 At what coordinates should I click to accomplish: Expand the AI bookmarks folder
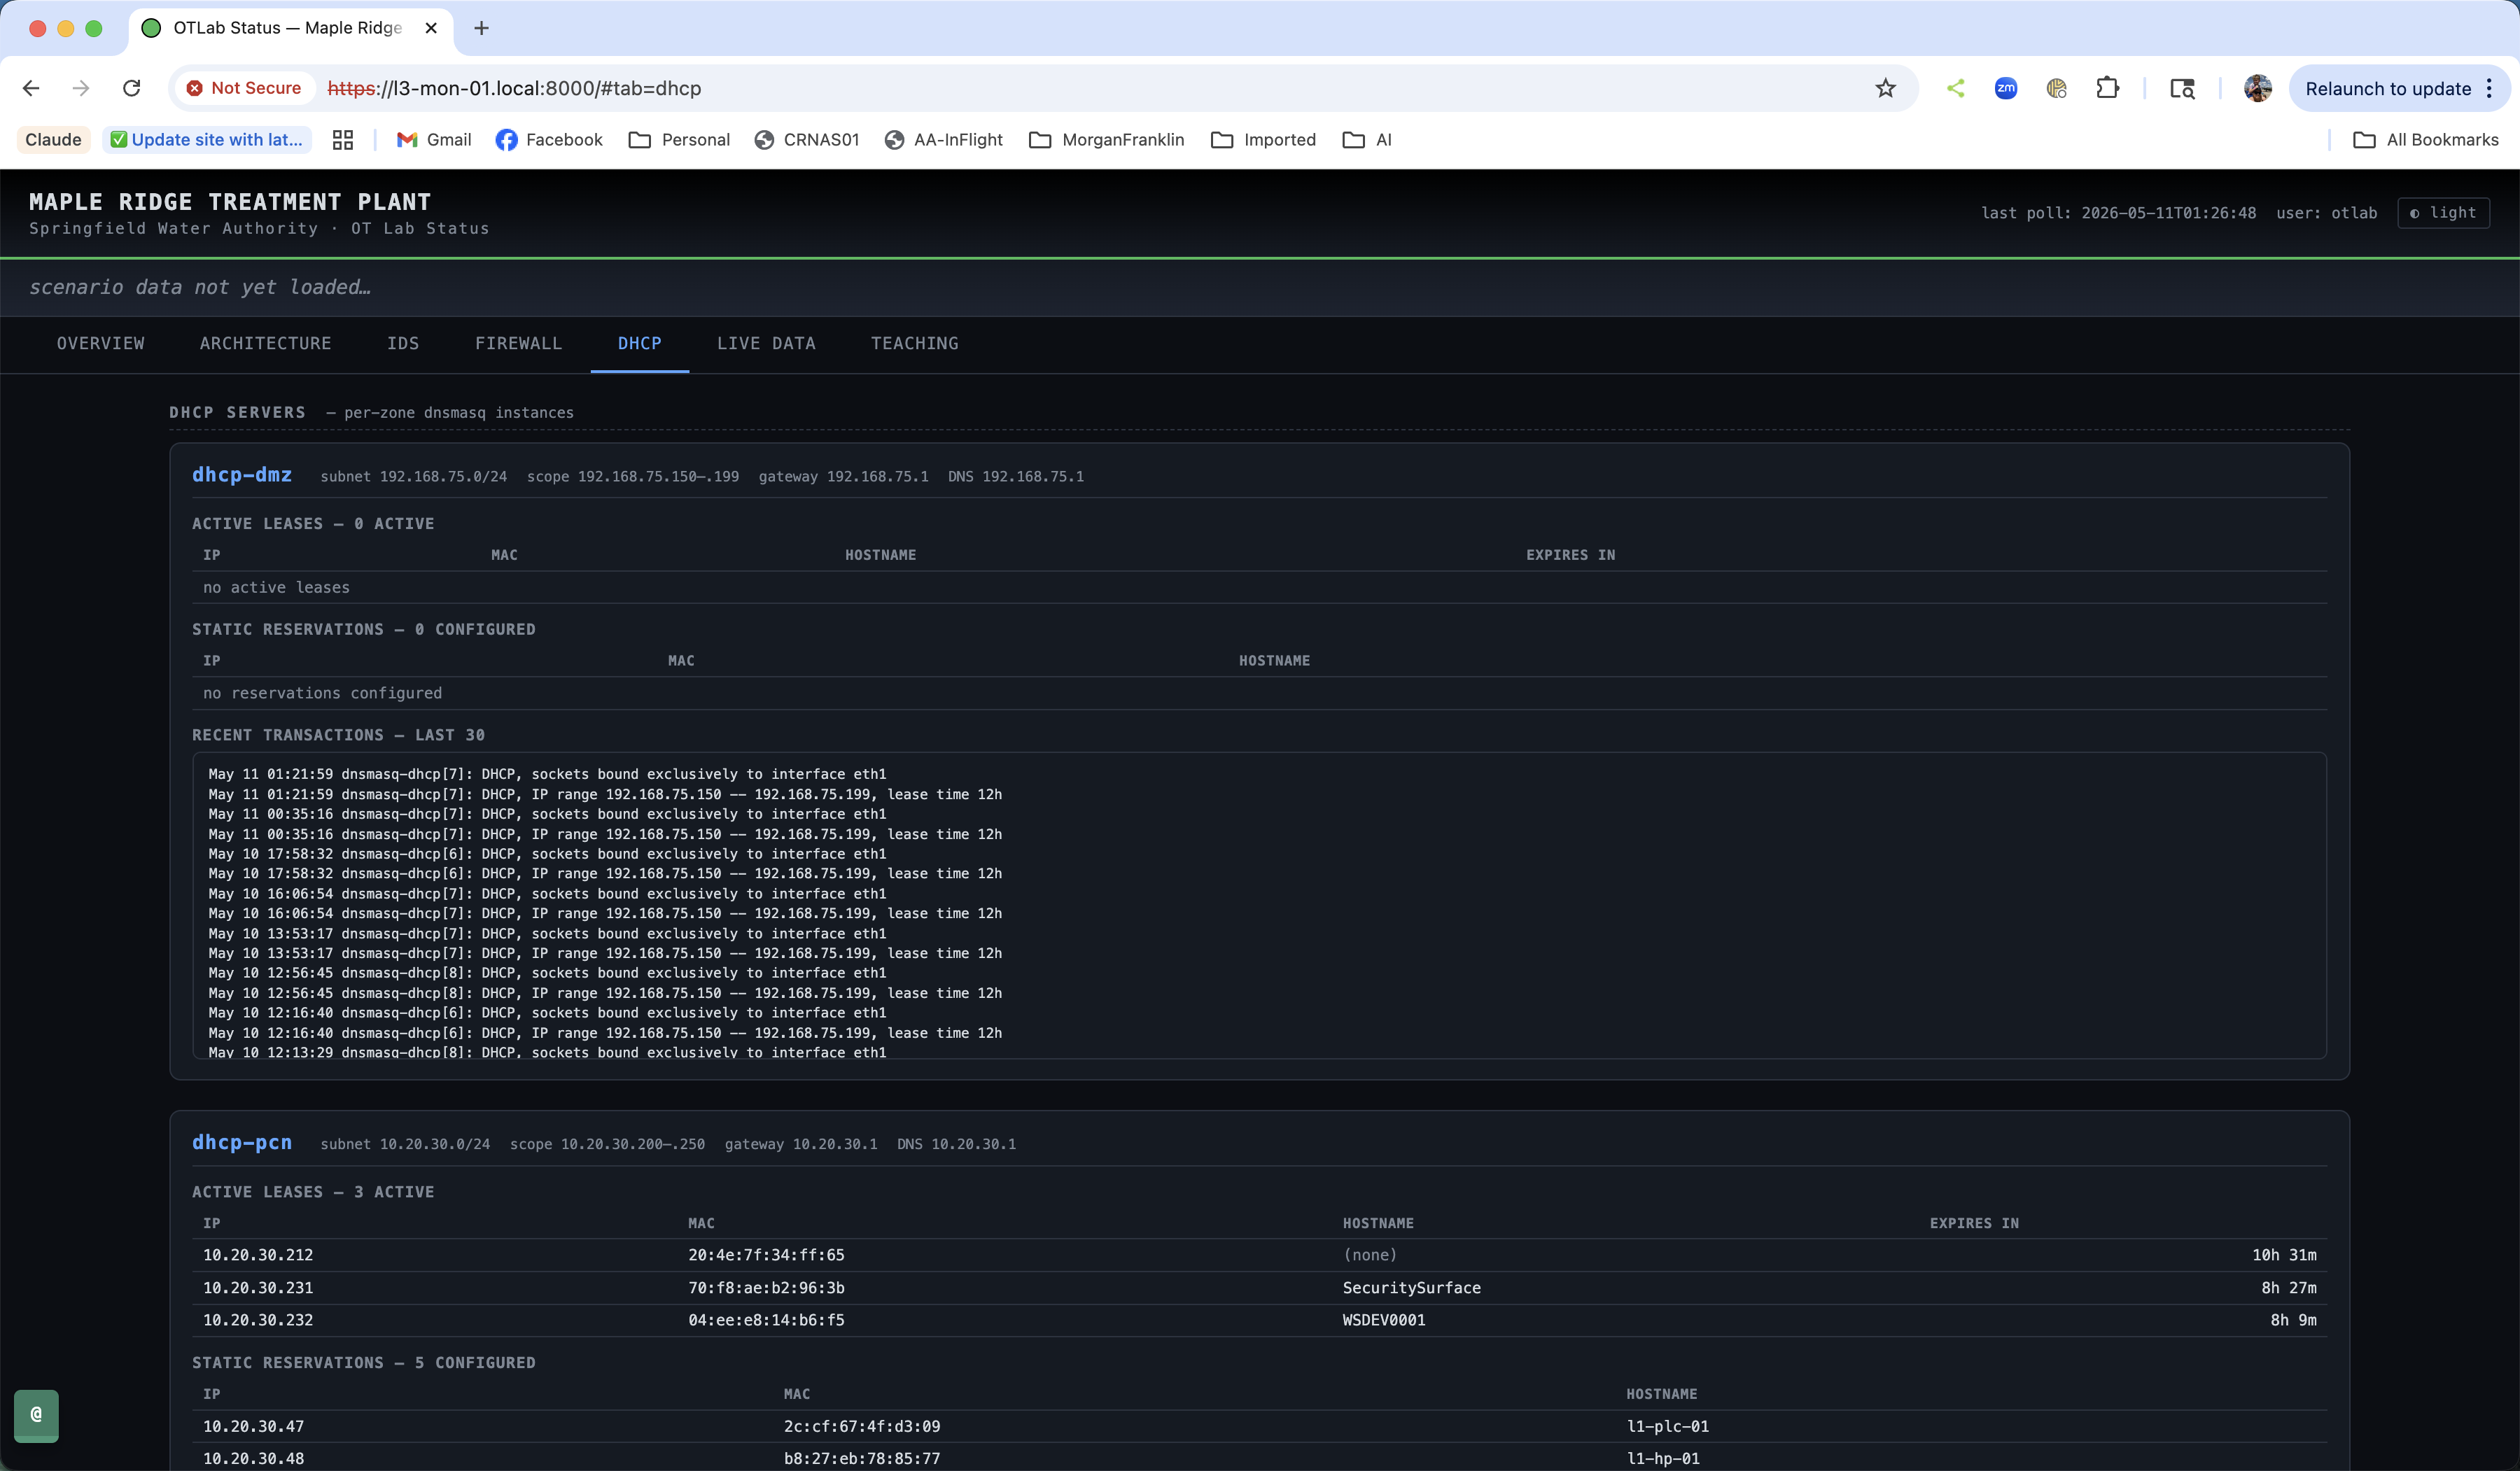point(1367,140)
